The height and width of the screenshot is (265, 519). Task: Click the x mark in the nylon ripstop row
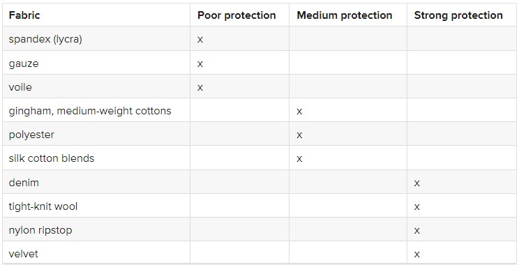click(417, 230)
